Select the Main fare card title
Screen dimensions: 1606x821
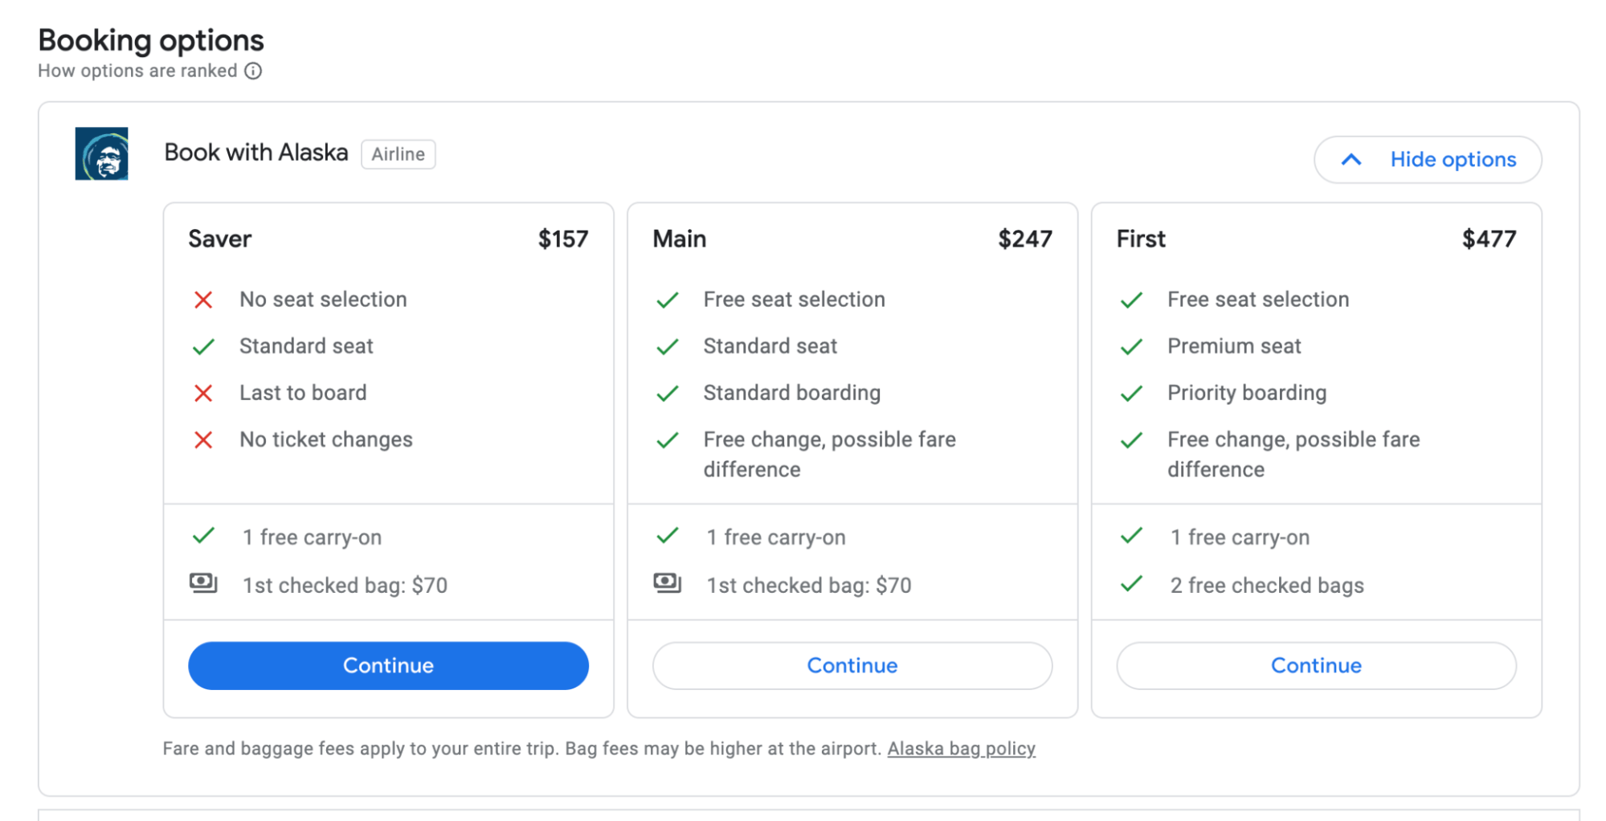tap(679, 239)
